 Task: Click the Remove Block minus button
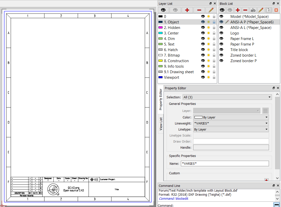(245, 10)
